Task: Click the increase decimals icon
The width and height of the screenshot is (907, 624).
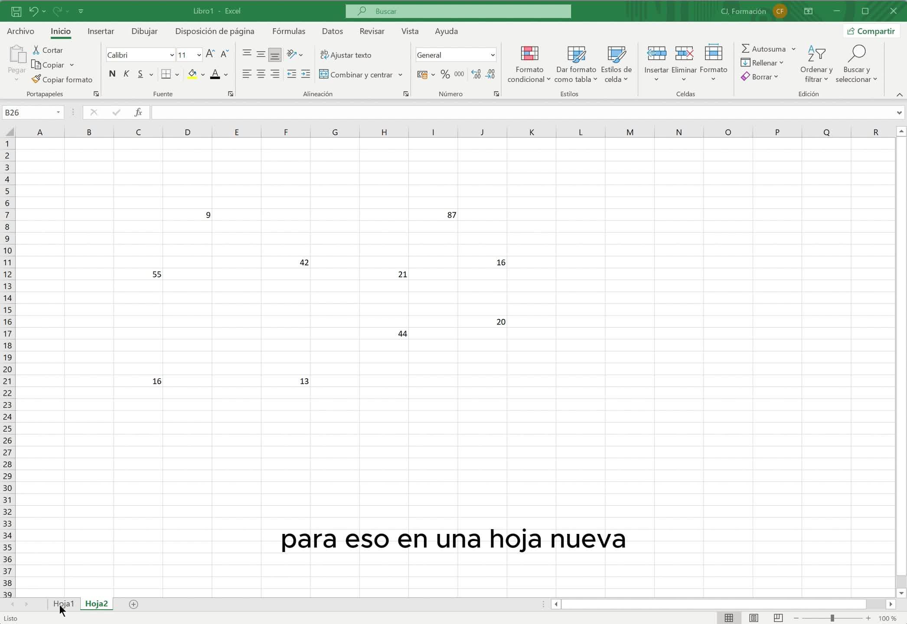Action: click(476, 75)
